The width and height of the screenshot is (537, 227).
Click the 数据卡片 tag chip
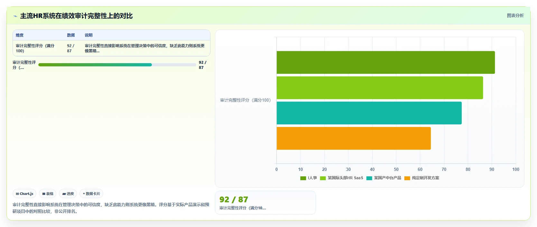click(x=91, y=194)
